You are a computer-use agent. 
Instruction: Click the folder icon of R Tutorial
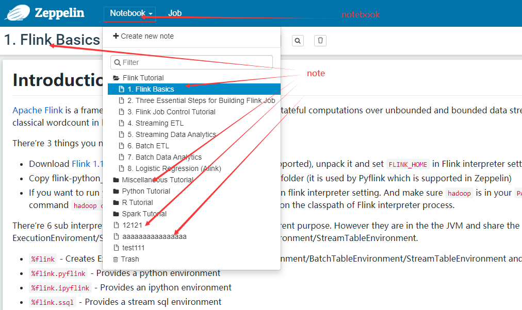point(116,202)
